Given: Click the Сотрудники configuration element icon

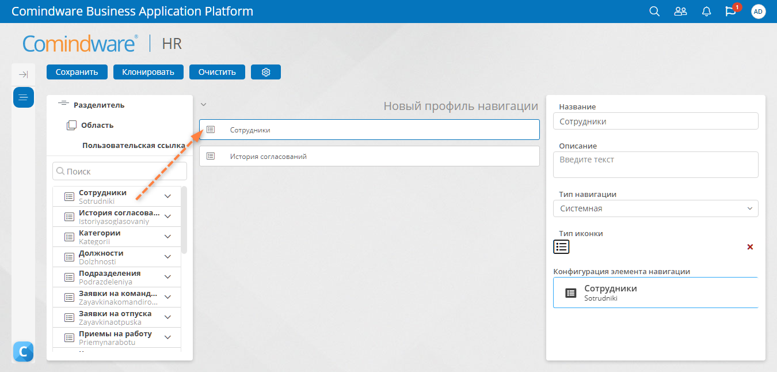Looking at the screenshot, I should coord(570,293).
